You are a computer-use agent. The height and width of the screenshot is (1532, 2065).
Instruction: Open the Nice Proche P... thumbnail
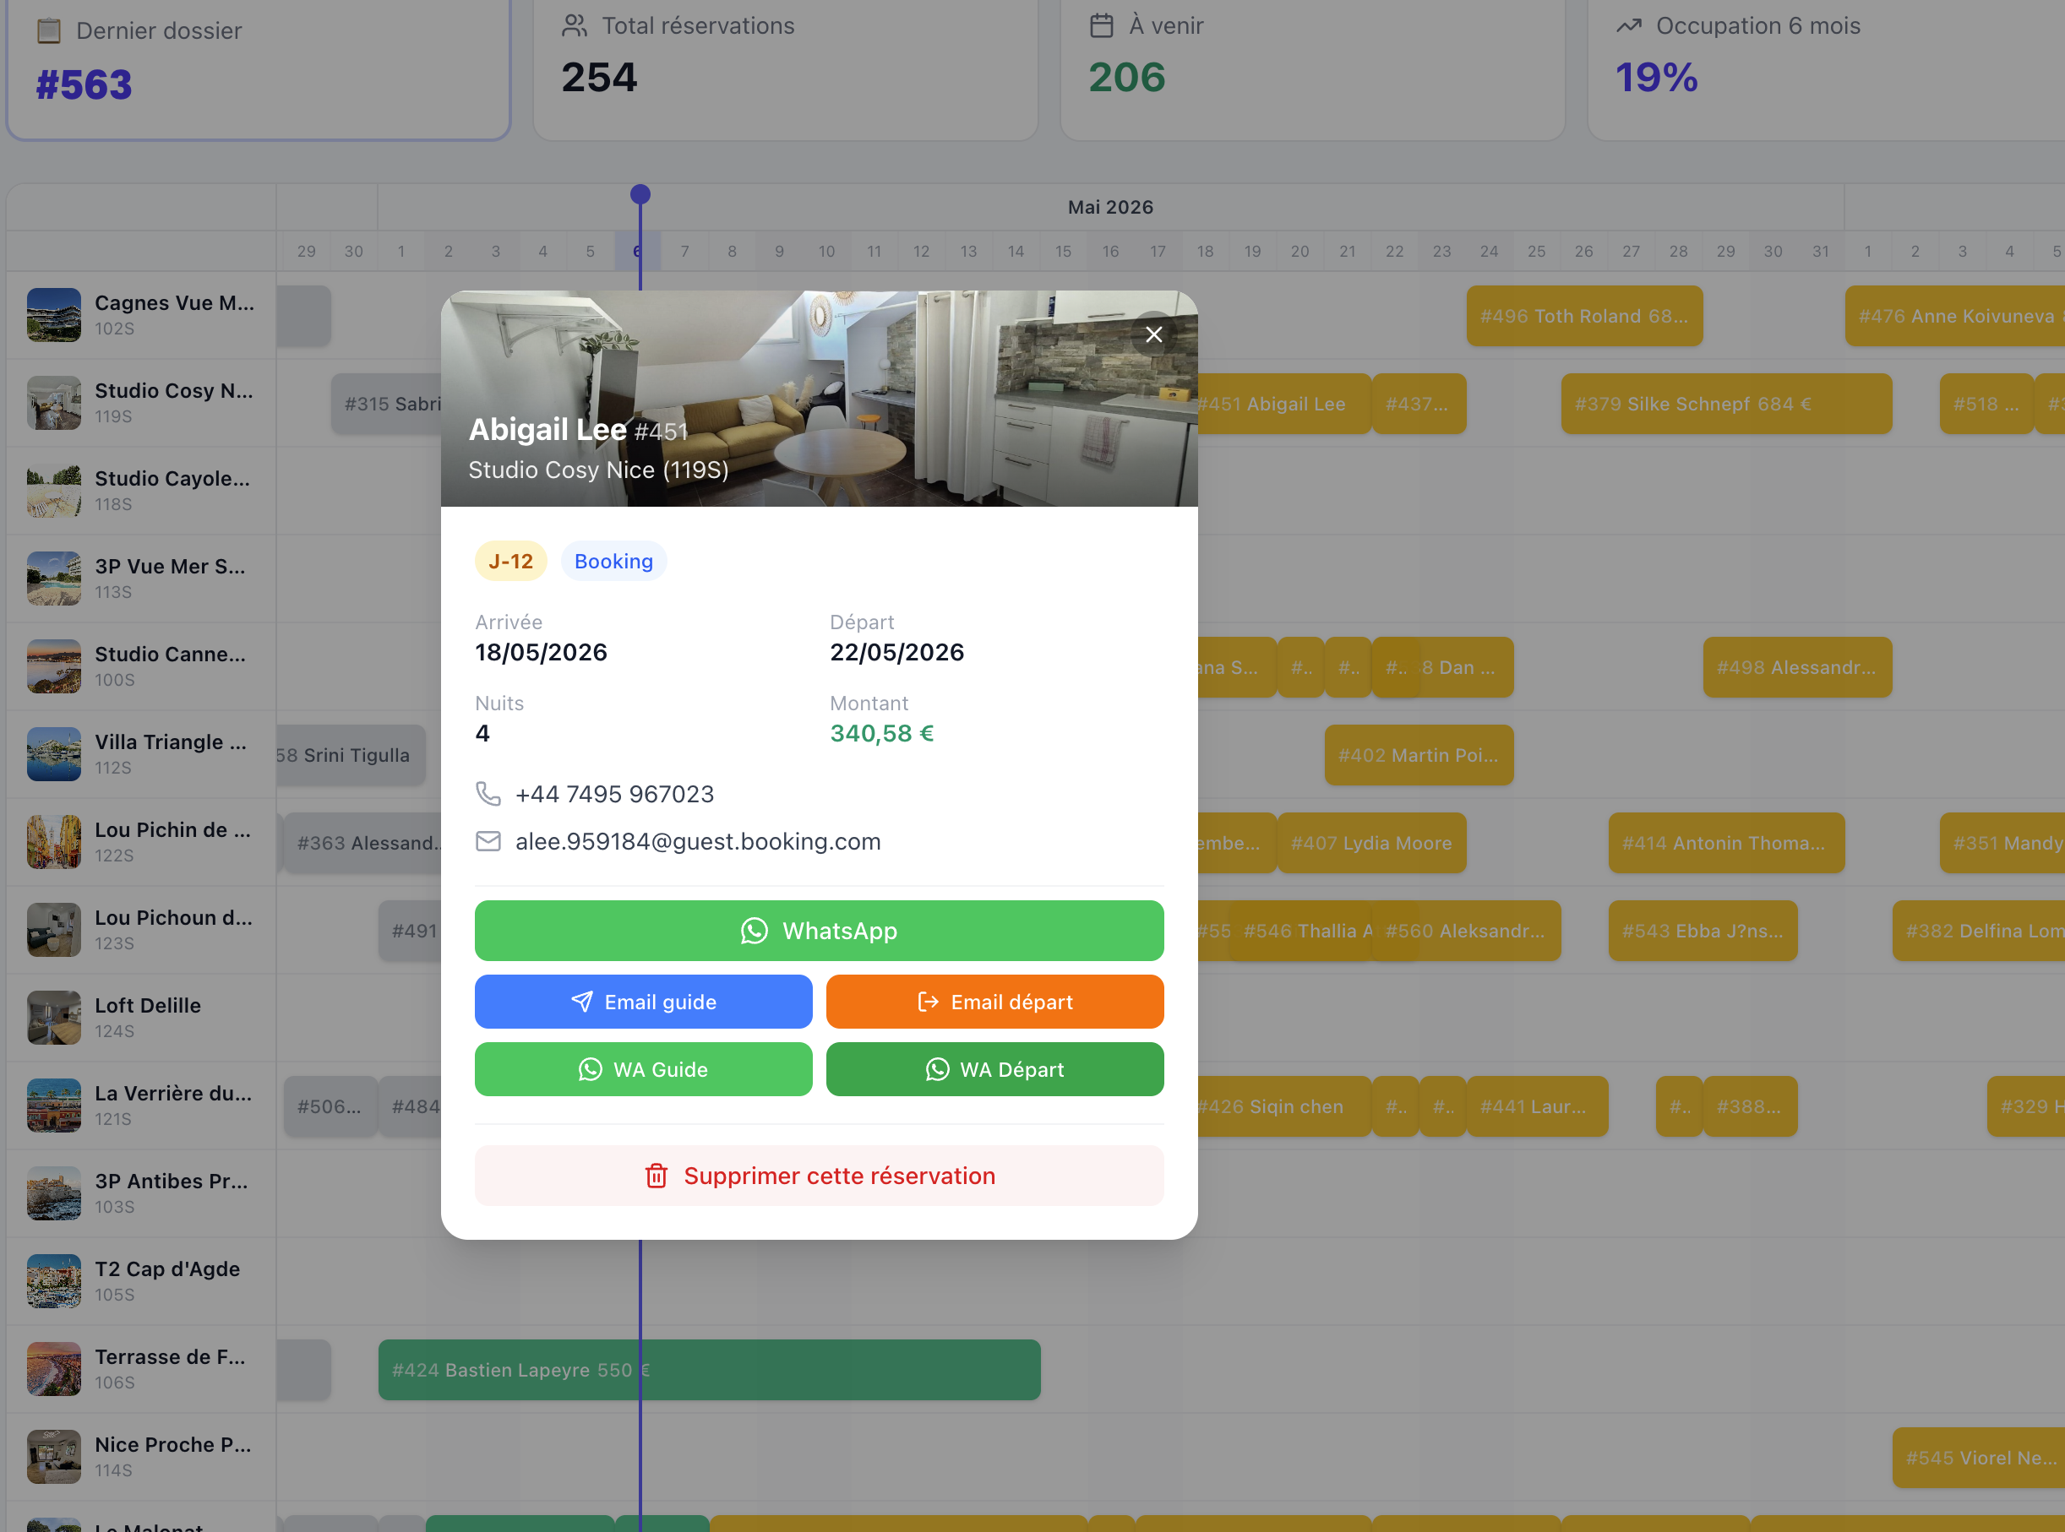(x=54, y=1457)
